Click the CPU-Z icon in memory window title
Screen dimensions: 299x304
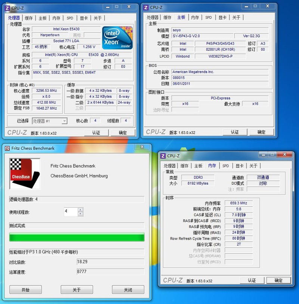163,156
